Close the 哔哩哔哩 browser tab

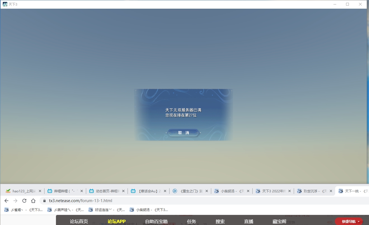[x=82, y=191]
